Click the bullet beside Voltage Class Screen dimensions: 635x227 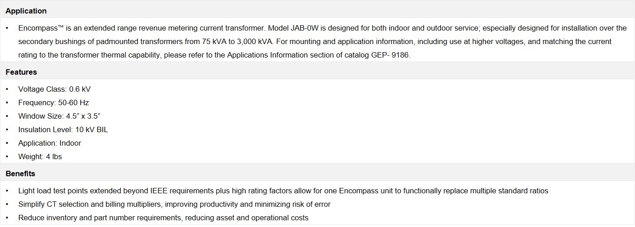tap(7, 89)
